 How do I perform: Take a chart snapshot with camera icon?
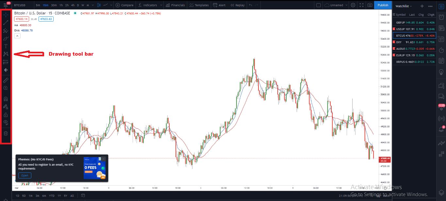[370, 5]
